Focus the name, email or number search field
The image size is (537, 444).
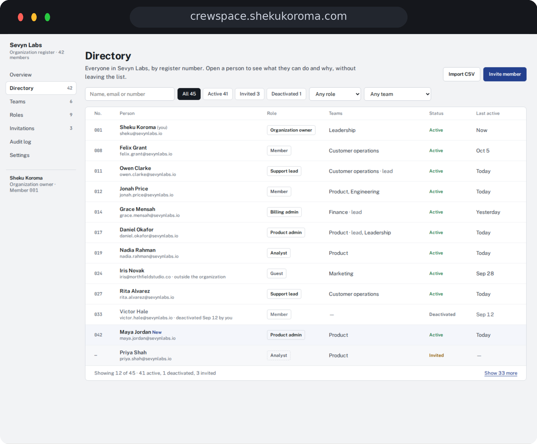(130, 94)
